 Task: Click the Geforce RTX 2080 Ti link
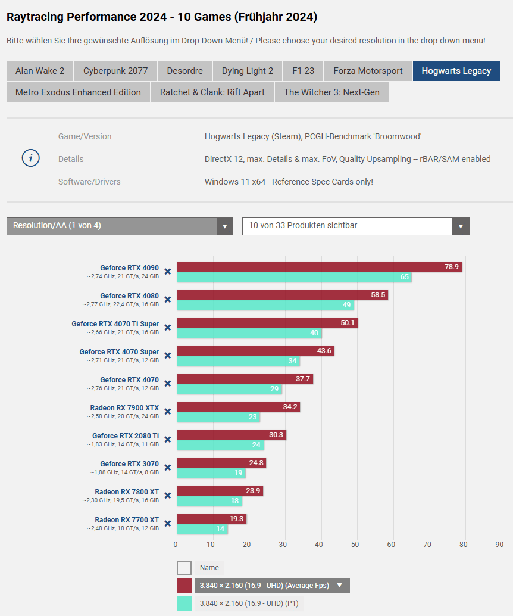click(x=126, y=435)
